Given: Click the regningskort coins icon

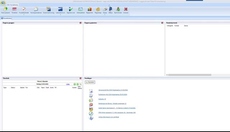Looking at the screenshot, I should (x=91, y=109).
